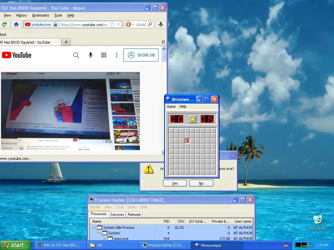334x250 pixels.
Task: Click the Minesweeper smiley face button
Action: pos(192,119)
